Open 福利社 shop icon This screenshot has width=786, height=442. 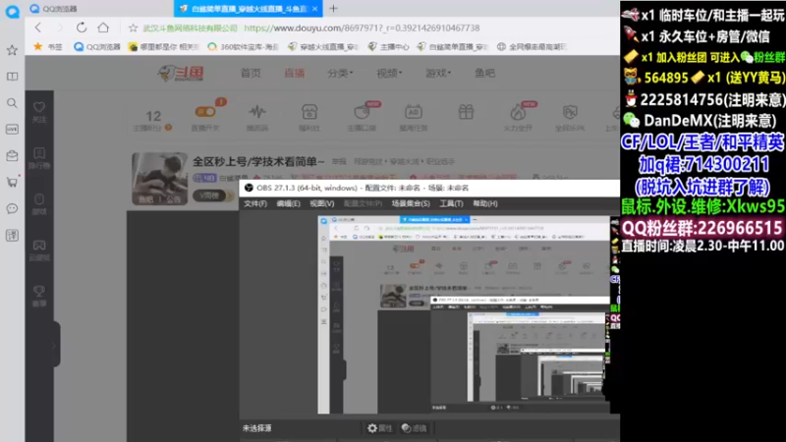click(309, 117)
